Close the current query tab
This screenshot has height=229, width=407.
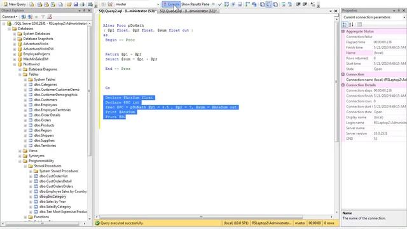(x=336, y=11)
